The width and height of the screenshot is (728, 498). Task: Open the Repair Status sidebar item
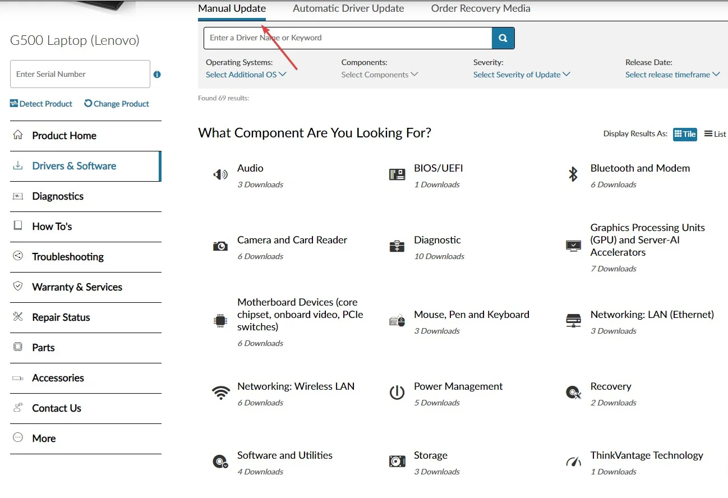click(x=86, y=317)
